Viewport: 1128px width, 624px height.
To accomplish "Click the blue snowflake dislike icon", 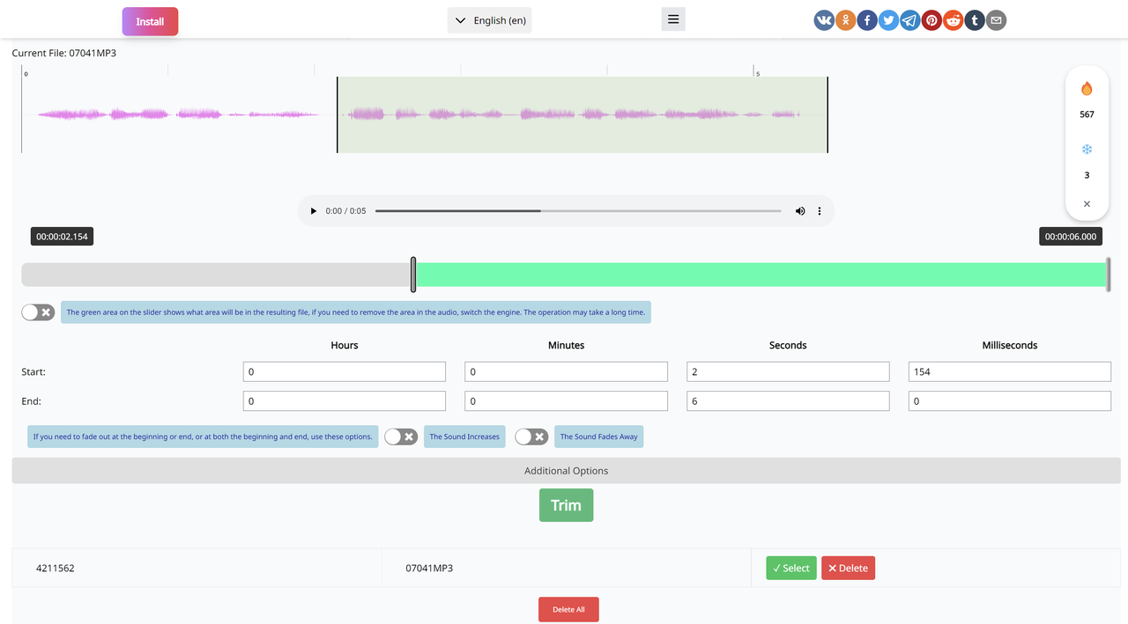I will 1087,150.
